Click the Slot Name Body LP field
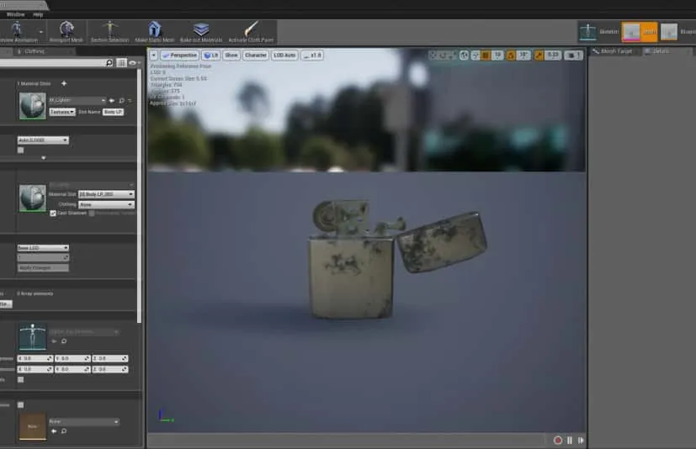The image size is (696, 449). 113,111
